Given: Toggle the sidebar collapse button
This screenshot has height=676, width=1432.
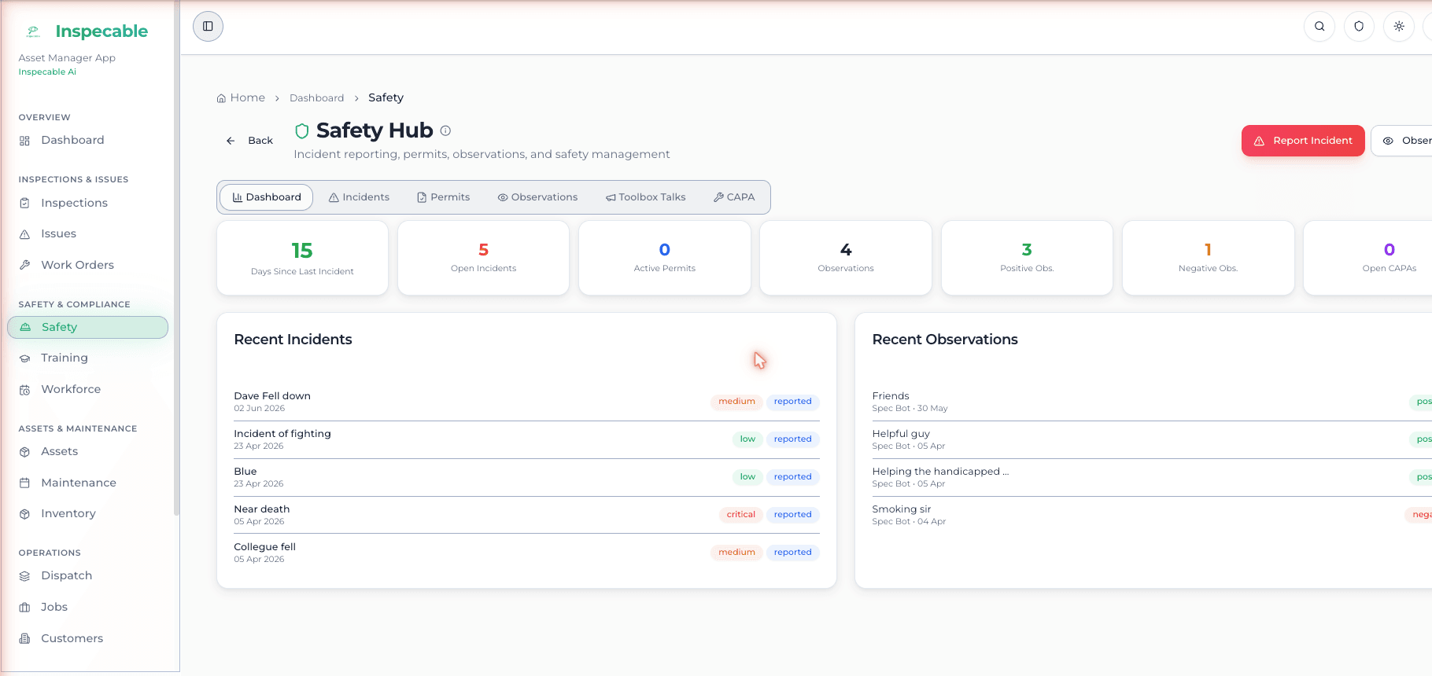Looking at the screenshot, I should [208, 27].
